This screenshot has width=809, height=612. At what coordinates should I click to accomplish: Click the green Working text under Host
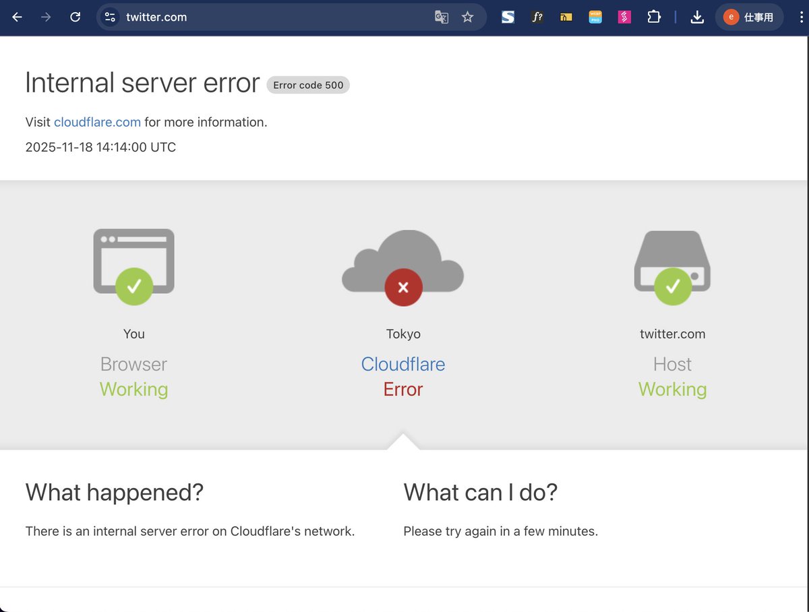coord(672,389)
